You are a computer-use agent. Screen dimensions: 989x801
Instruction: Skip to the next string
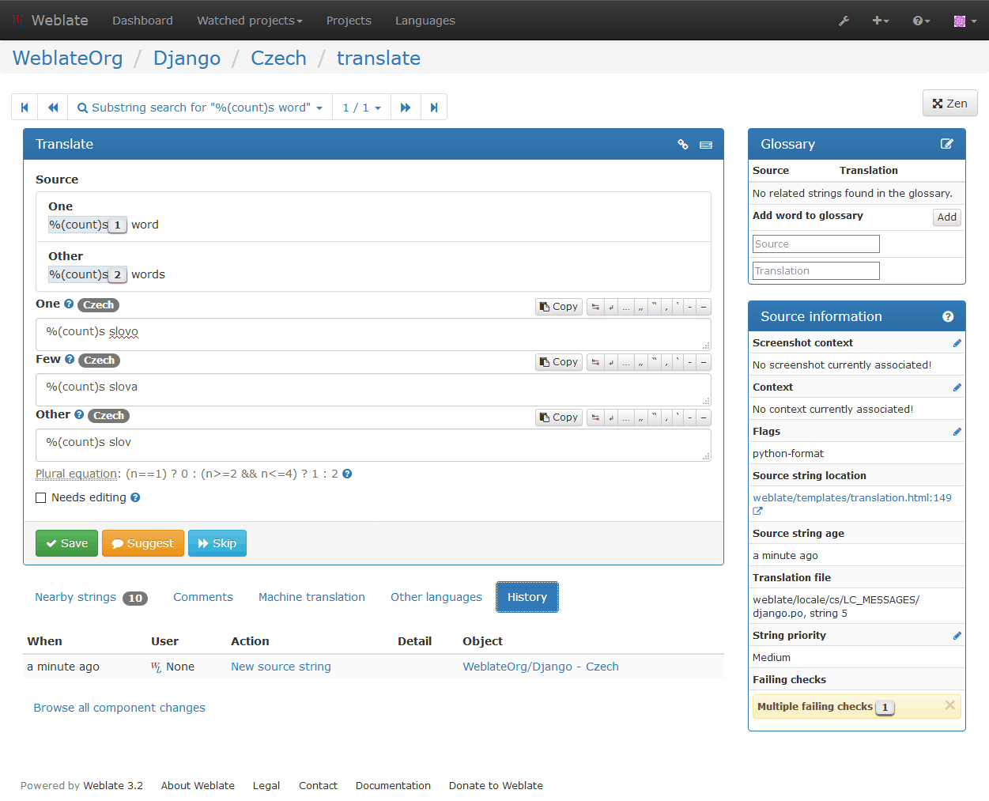(217, 543)
